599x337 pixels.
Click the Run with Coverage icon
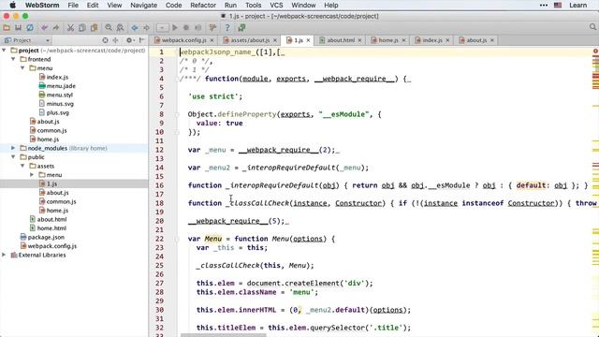[197, 27]
